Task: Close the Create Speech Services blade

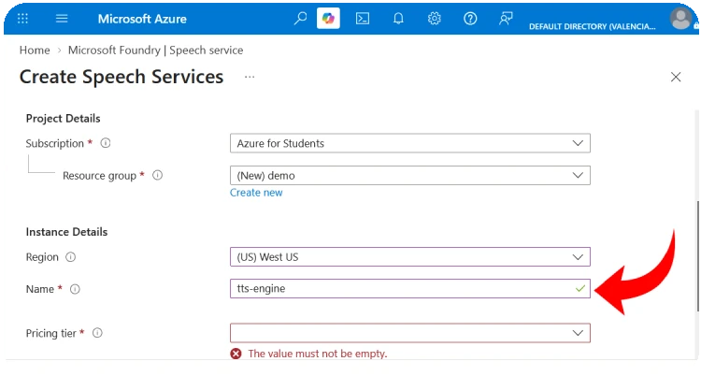Action: point(676,77)
